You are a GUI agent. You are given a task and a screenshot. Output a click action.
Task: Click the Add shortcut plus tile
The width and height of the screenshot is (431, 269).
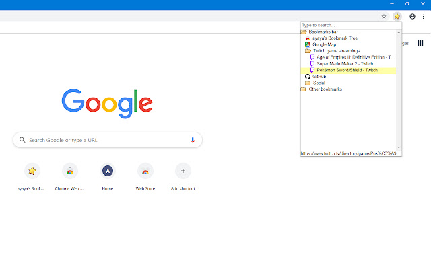click(x=183, y=171)
